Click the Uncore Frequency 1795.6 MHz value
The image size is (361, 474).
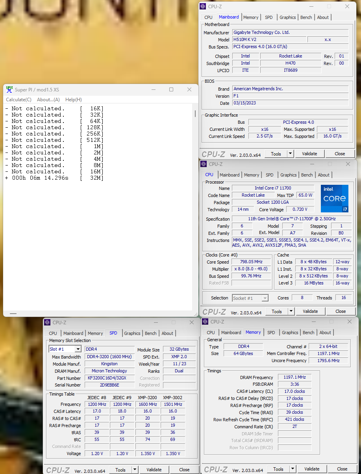[x=328, y=361]
